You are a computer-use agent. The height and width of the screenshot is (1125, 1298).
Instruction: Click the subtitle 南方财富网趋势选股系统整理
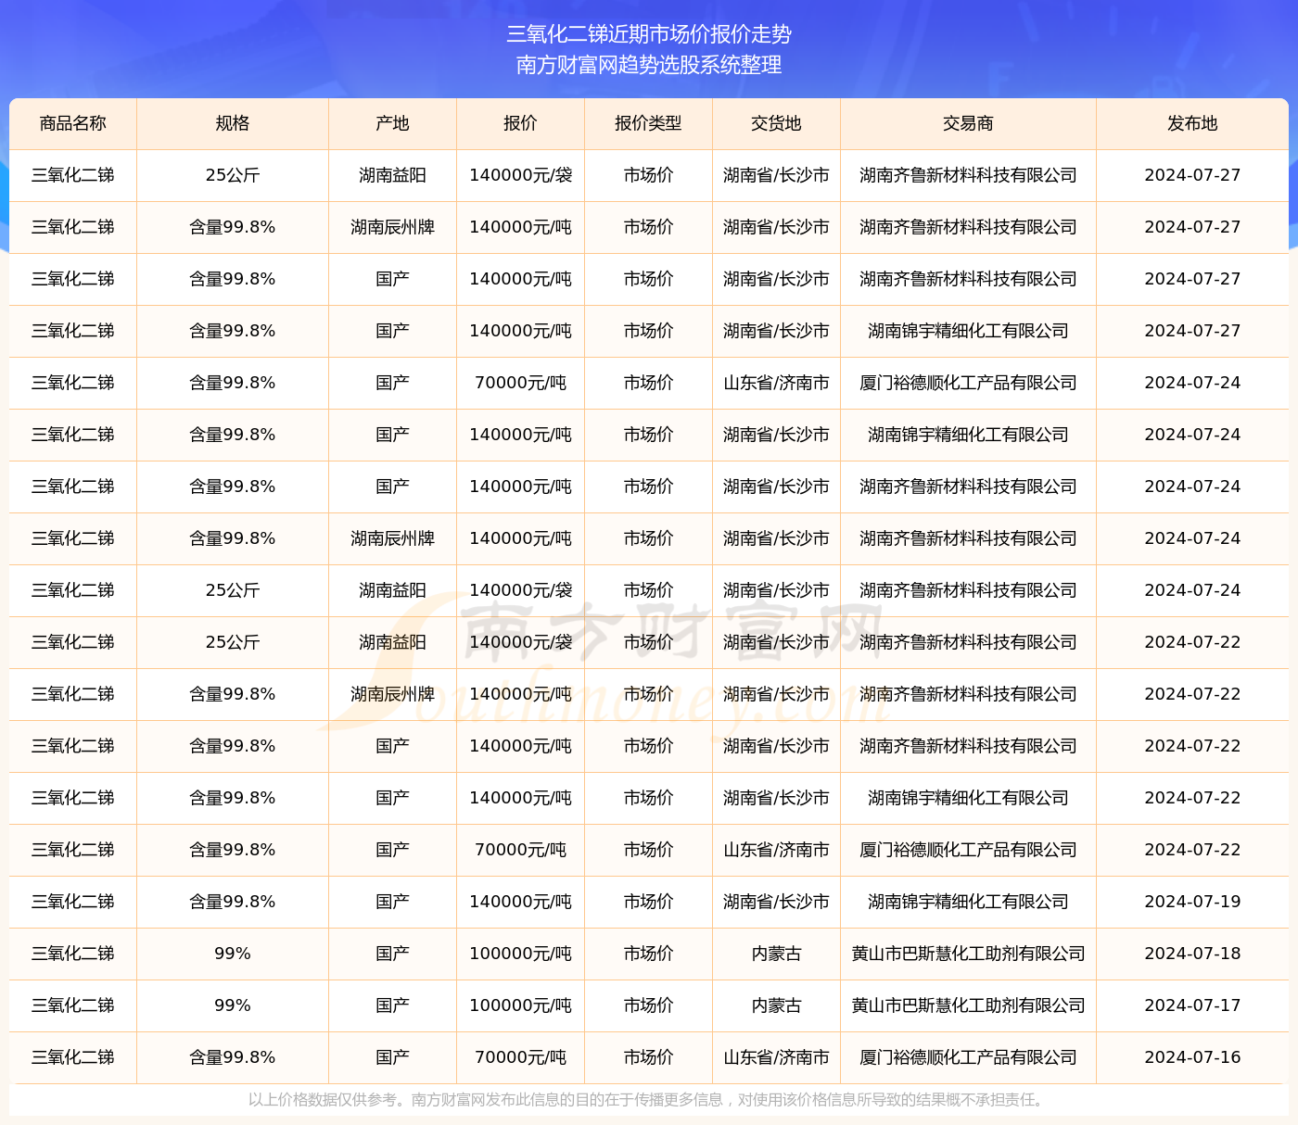click(649, 65)
